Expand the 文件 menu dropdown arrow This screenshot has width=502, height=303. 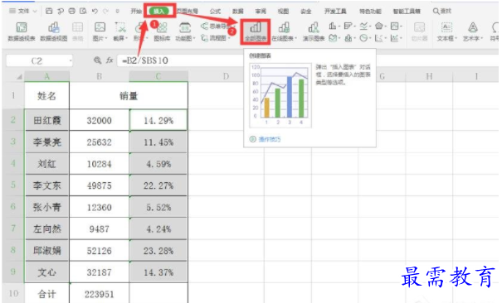point(35,12)
